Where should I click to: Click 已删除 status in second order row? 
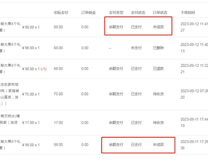[158, 48]
